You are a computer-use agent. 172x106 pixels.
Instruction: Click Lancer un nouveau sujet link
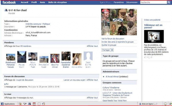pos(74,80)
